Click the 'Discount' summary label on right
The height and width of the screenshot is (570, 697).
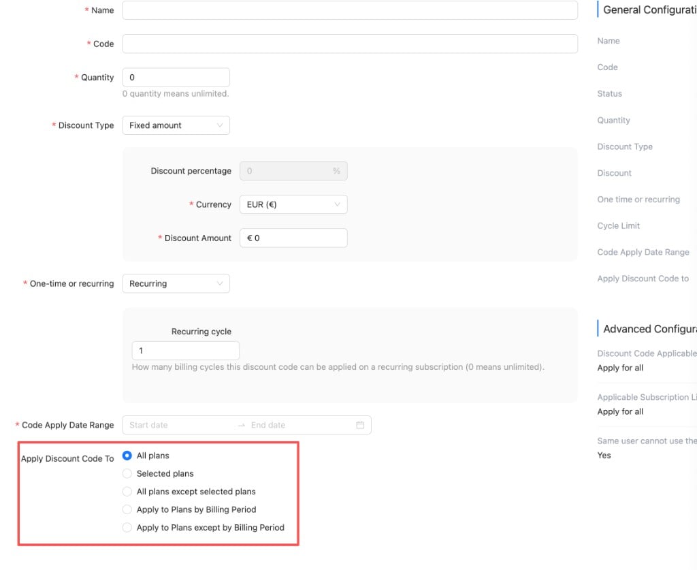click(x=614, y=173)
